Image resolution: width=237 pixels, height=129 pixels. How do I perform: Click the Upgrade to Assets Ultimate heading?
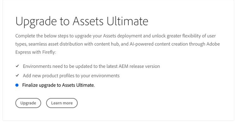tap(82, 21)
